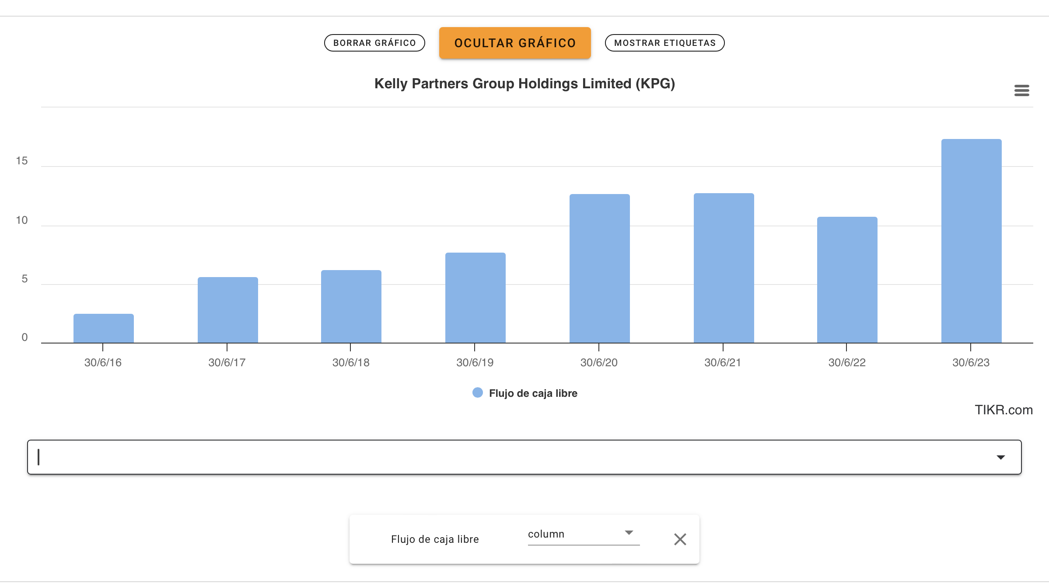Toggle MOSTRAR ETIQUETAS labels button

tap(664, 43)
